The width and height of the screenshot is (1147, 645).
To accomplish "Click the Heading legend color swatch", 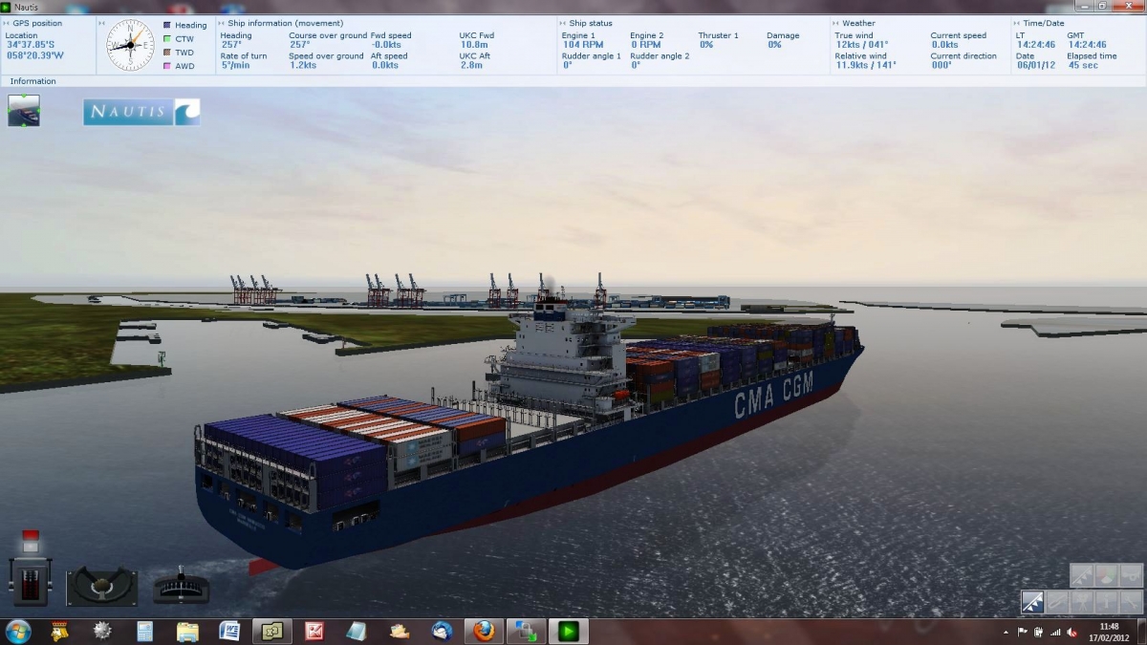I will 167,26.
